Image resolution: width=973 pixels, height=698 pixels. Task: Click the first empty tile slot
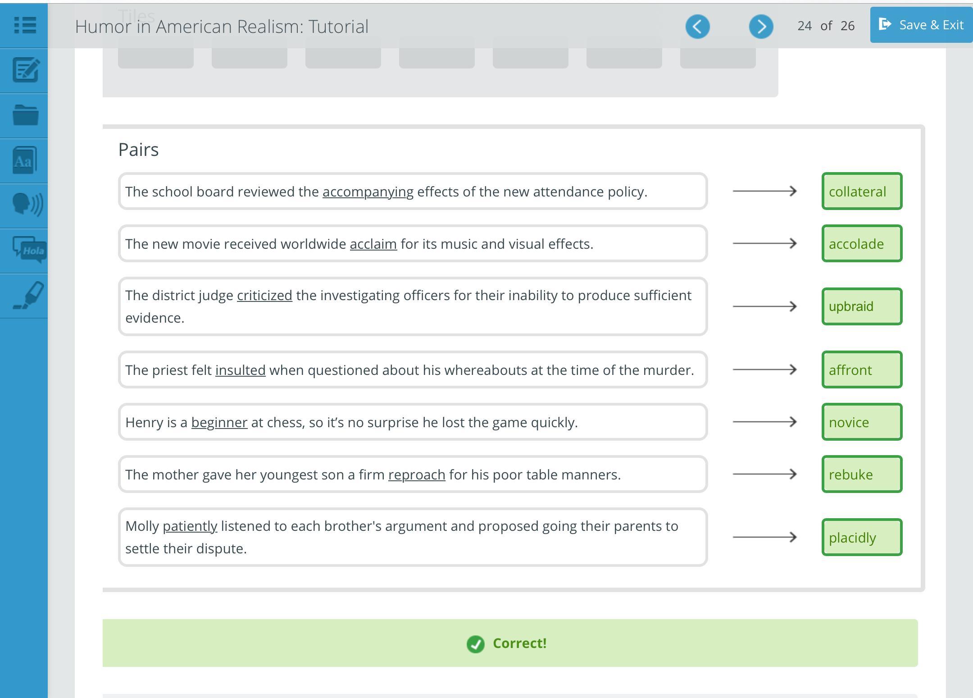click(x=156, y=54)
